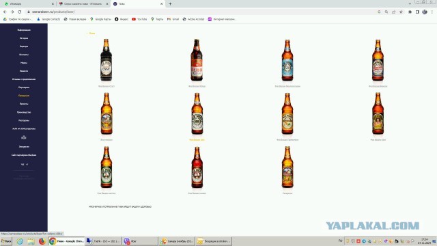Select highlighted Продукция in the sidebar
The image size is (437, 246).
(x=24, y=96)
